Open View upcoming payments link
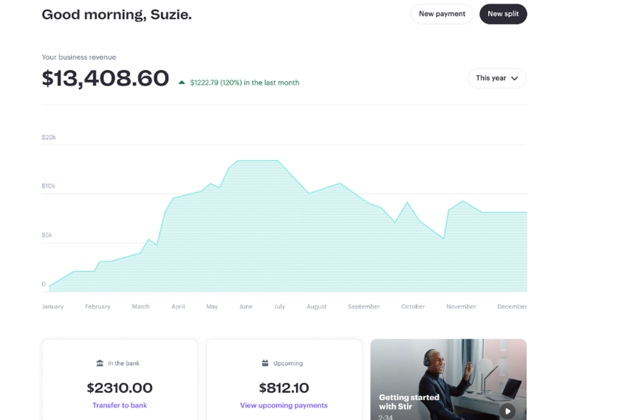This screenshot has height=420, width=630. pyautogui.click(x=283, y=406)
